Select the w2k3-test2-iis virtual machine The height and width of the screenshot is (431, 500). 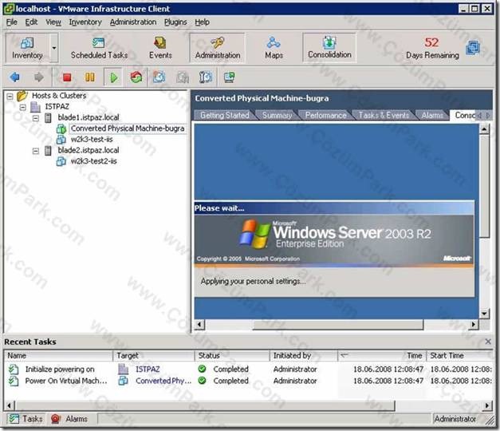[93, 161]
